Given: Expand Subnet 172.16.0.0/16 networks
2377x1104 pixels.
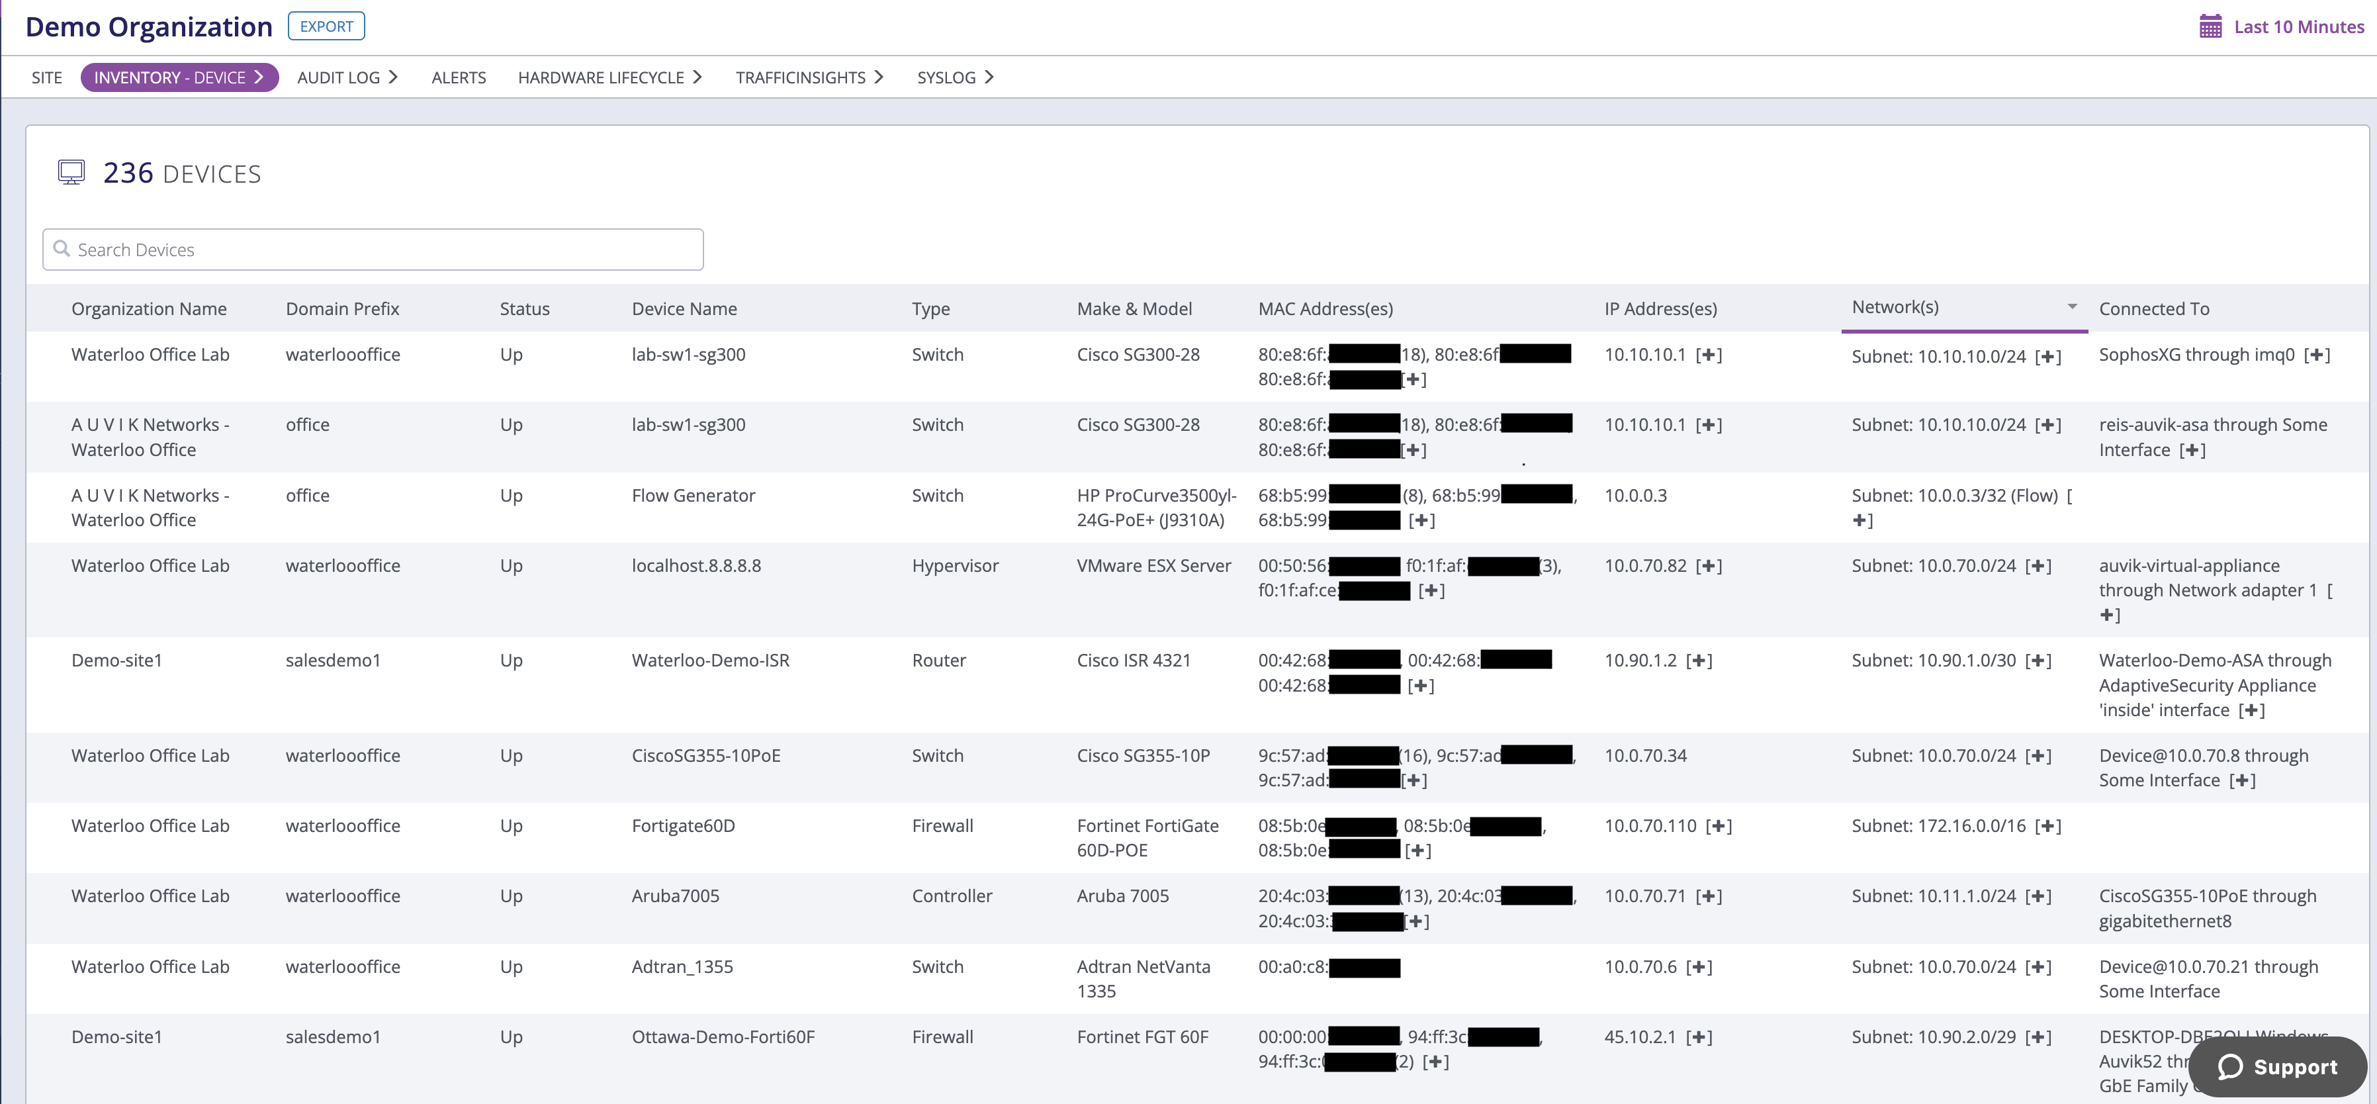Looking at the screenshot, I should click(x=2047, y=826).
